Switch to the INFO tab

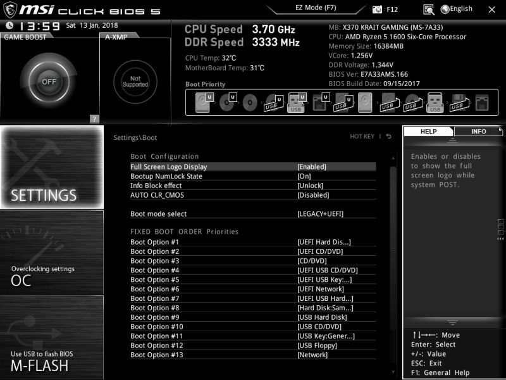click(x=478, y=131)
